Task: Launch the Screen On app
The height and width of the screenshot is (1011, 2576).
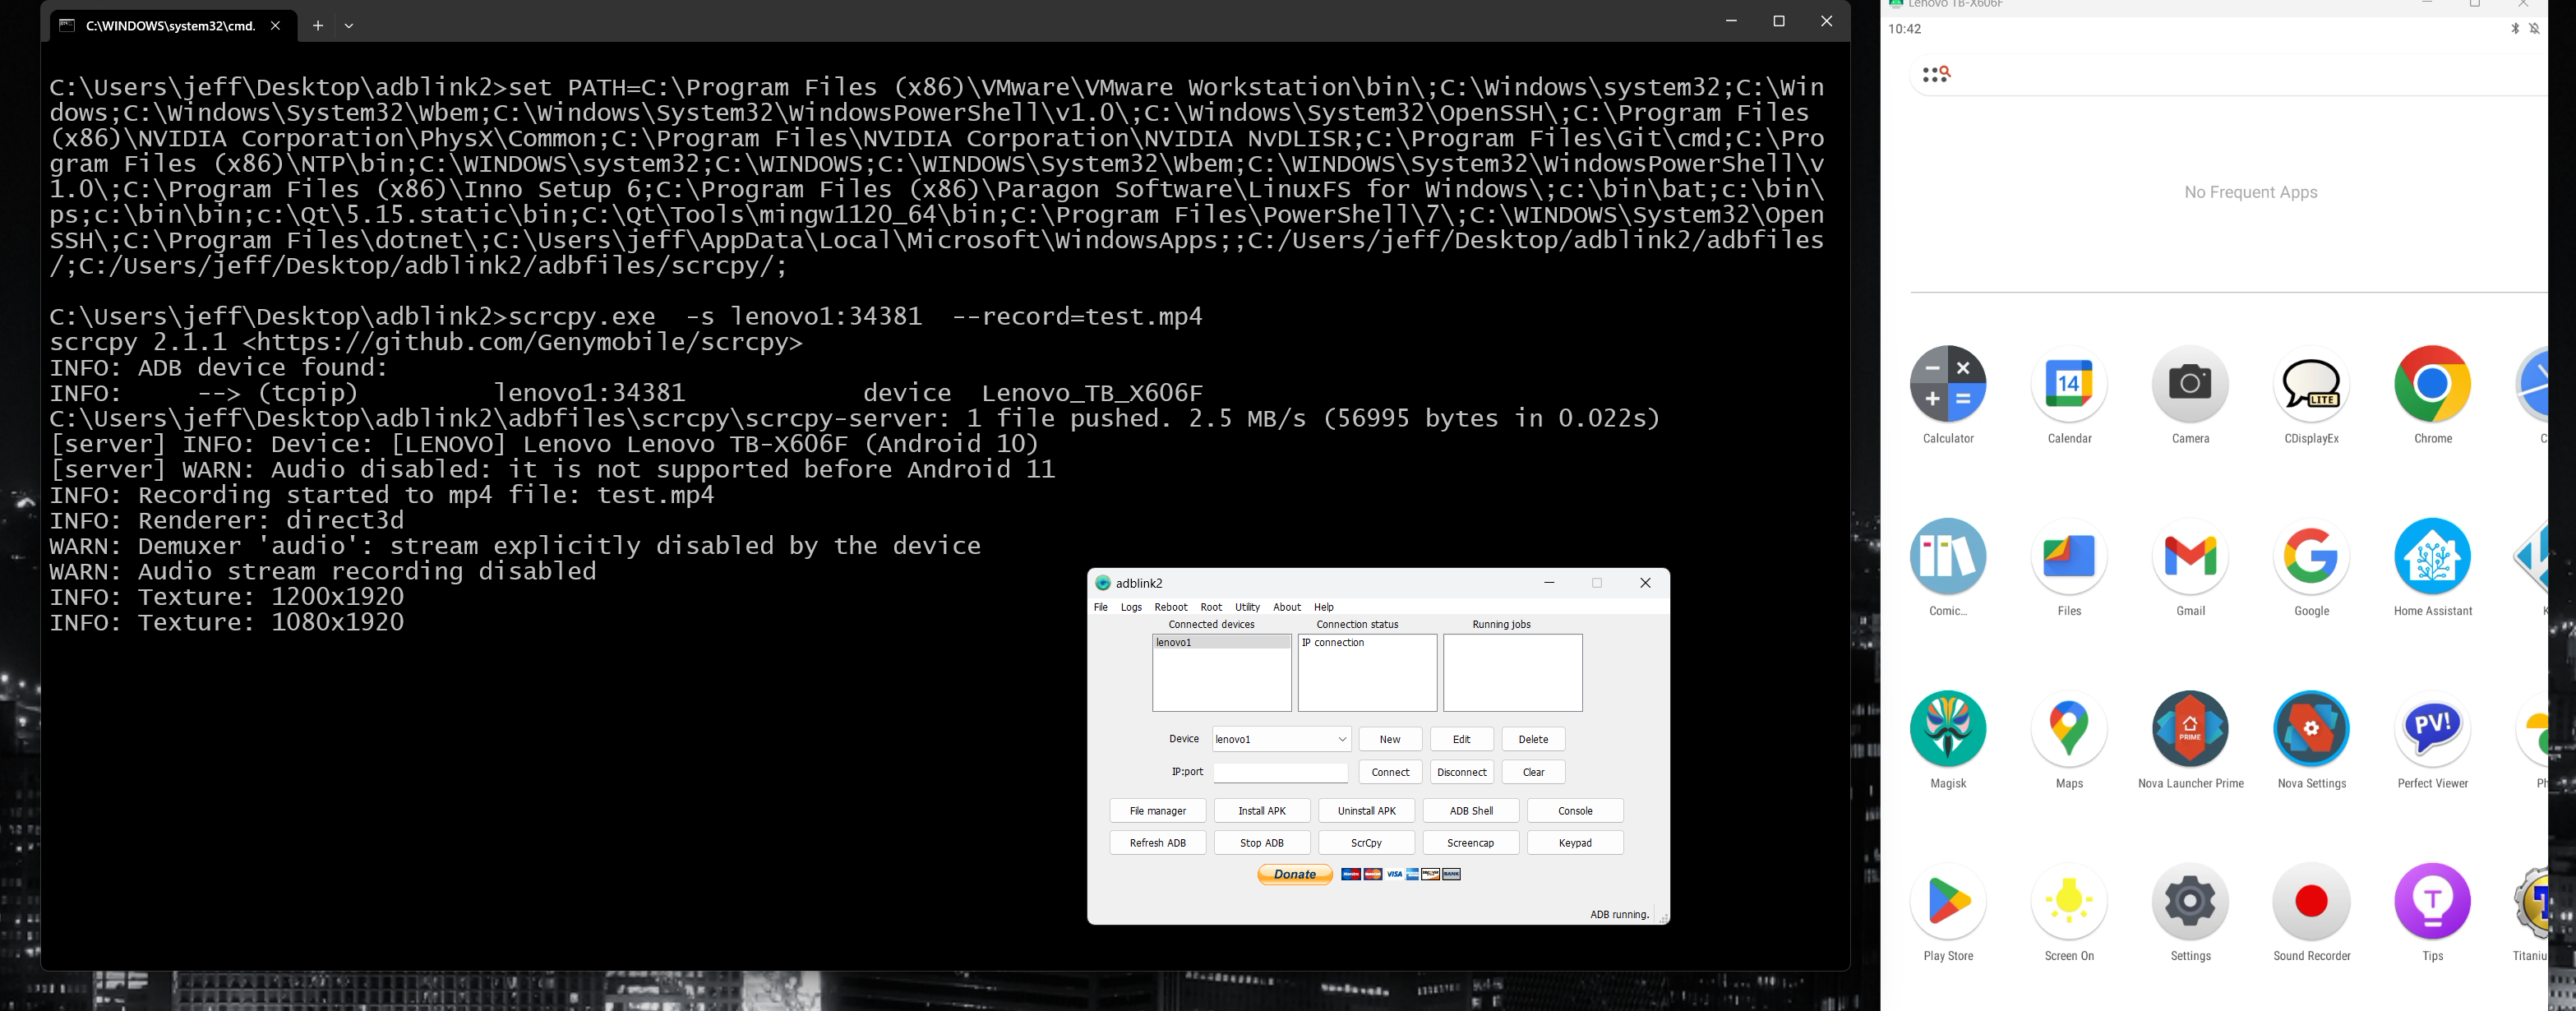Action: (2069, 901)
